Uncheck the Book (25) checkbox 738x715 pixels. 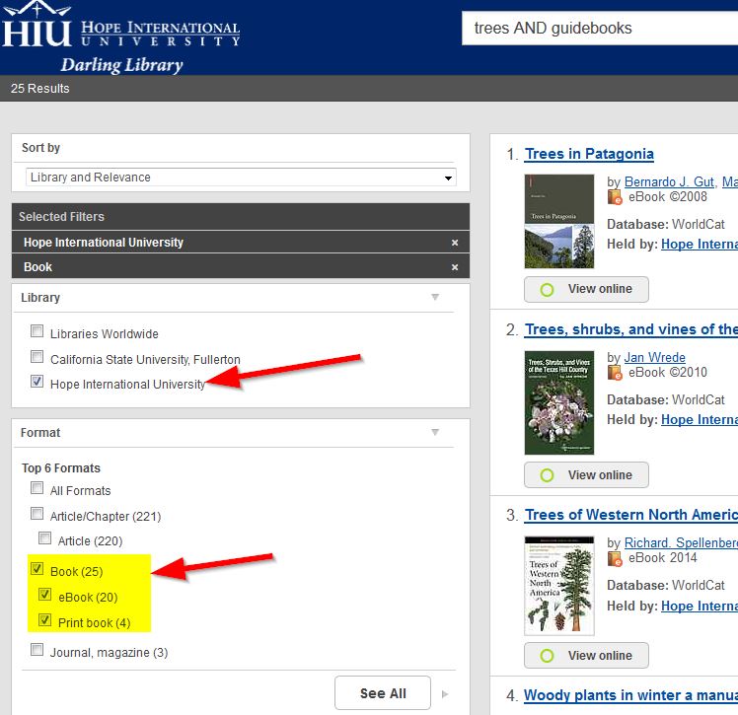pos(37,569)
